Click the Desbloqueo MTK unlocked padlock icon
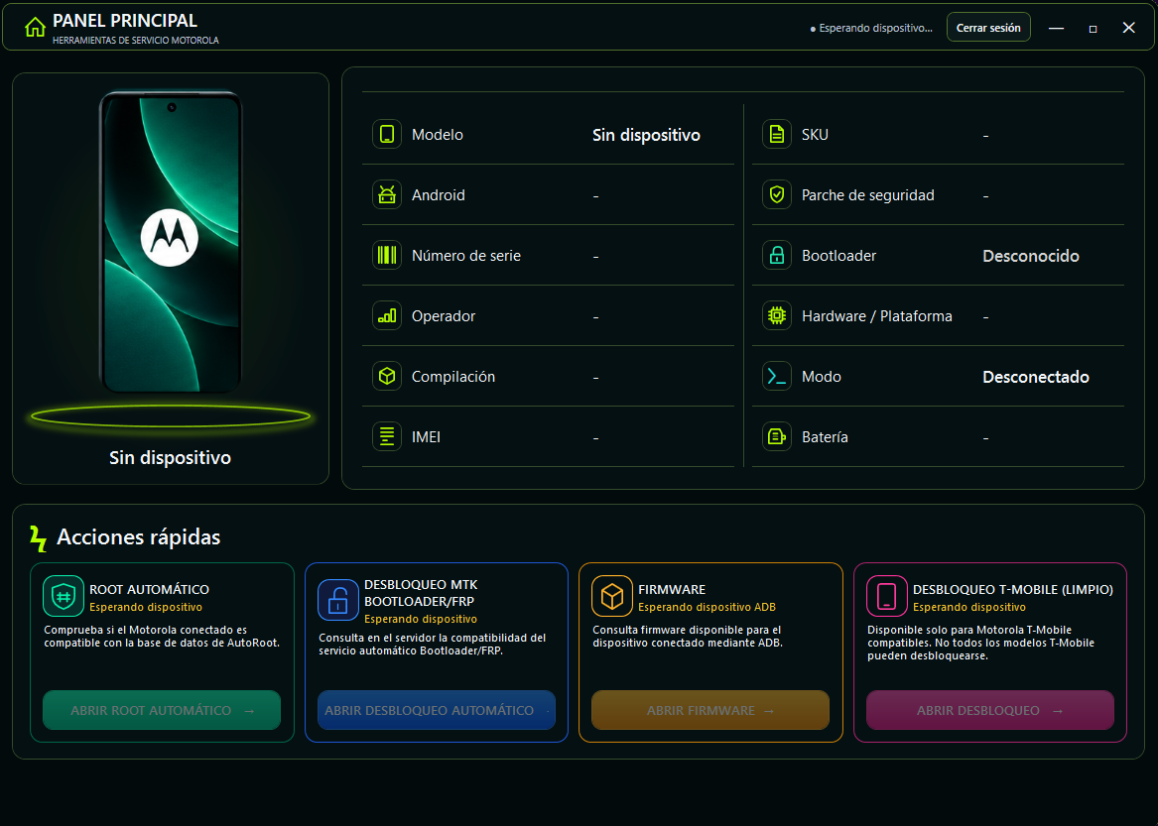Screen dimensions: 1158x826 pos(338,600)
